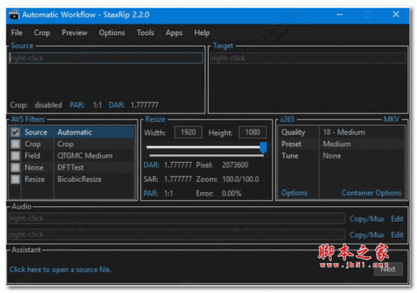417x293 pixels.
Task: Open Container Options link
Action: 372,193
